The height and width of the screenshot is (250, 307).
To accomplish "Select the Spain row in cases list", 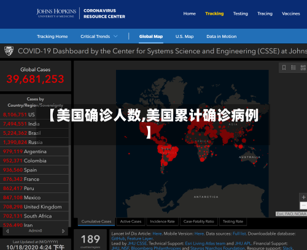I will pyautogui.click(x=34, y=170).
